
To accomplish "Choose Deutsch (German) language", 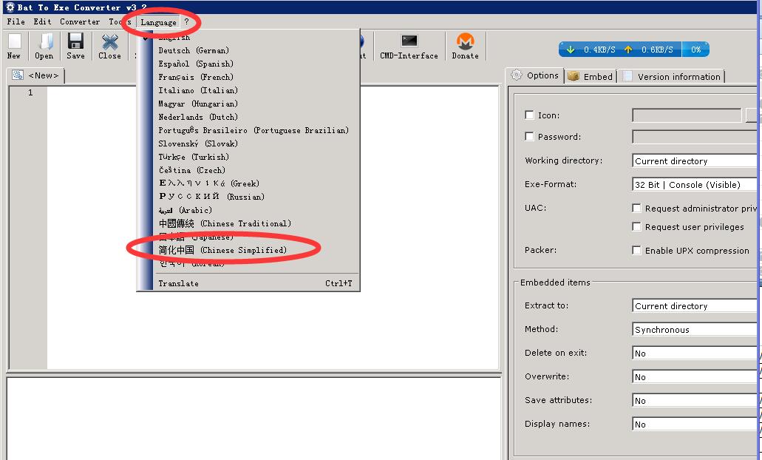I will 194,50.
